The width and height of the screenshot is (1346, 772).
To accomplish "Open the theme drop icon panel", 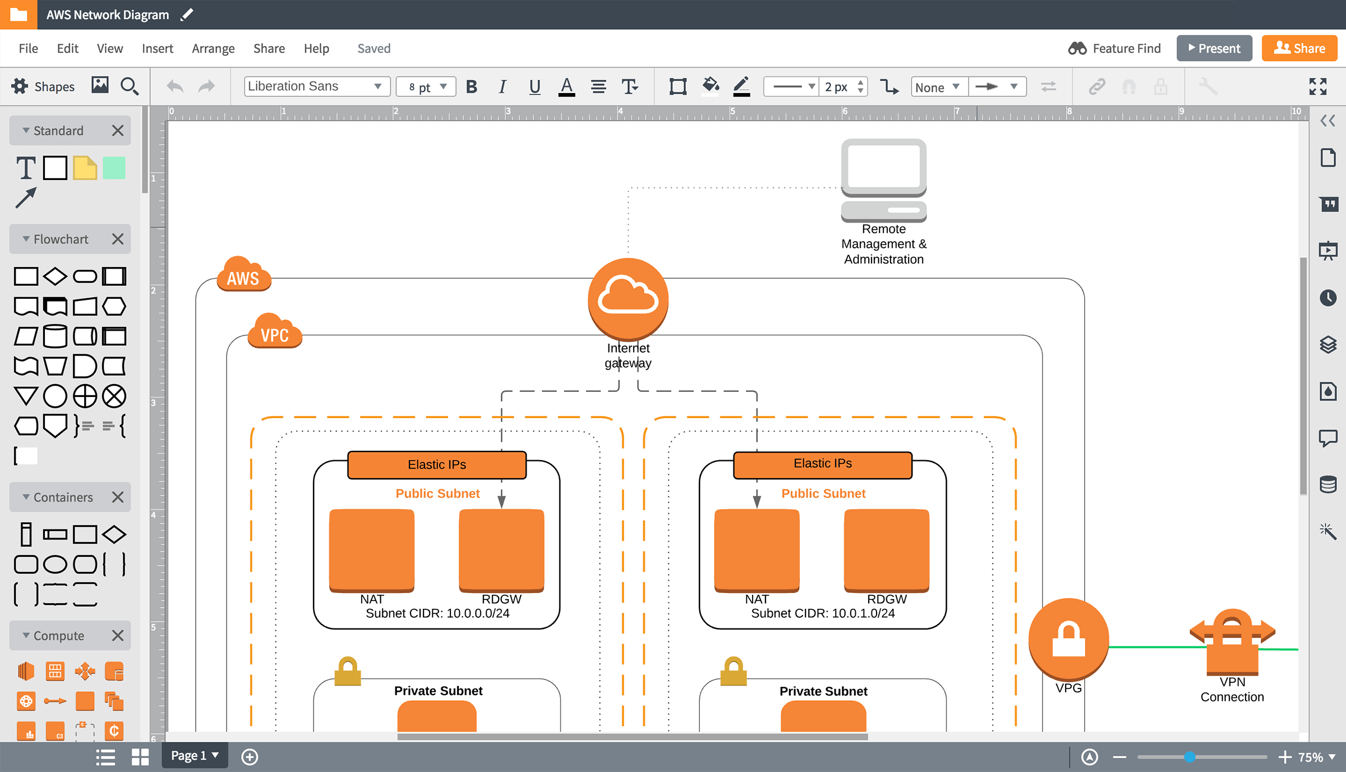I will coord(1328,391).
